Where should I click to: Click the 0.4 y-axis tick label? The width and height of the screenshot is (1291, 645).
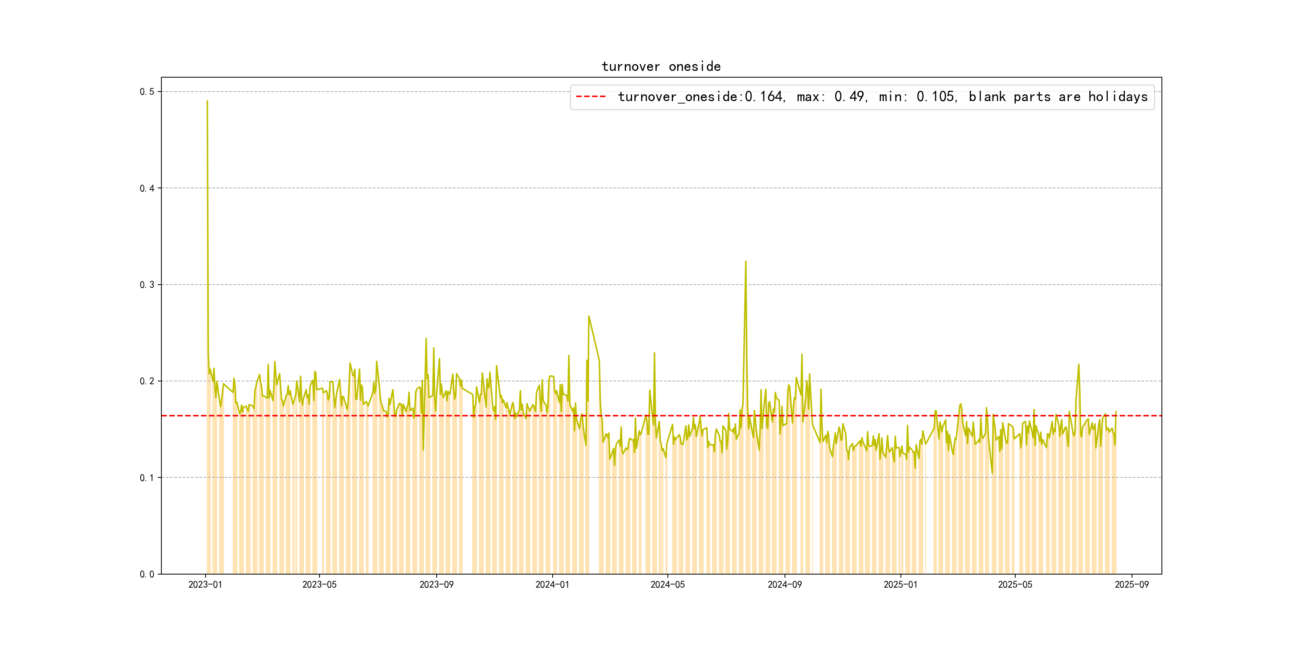(x=147, y=188)
